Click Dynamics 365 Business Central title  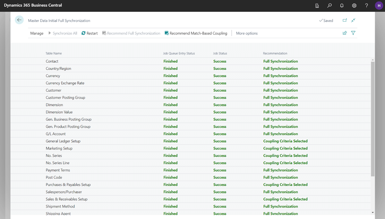33,5
